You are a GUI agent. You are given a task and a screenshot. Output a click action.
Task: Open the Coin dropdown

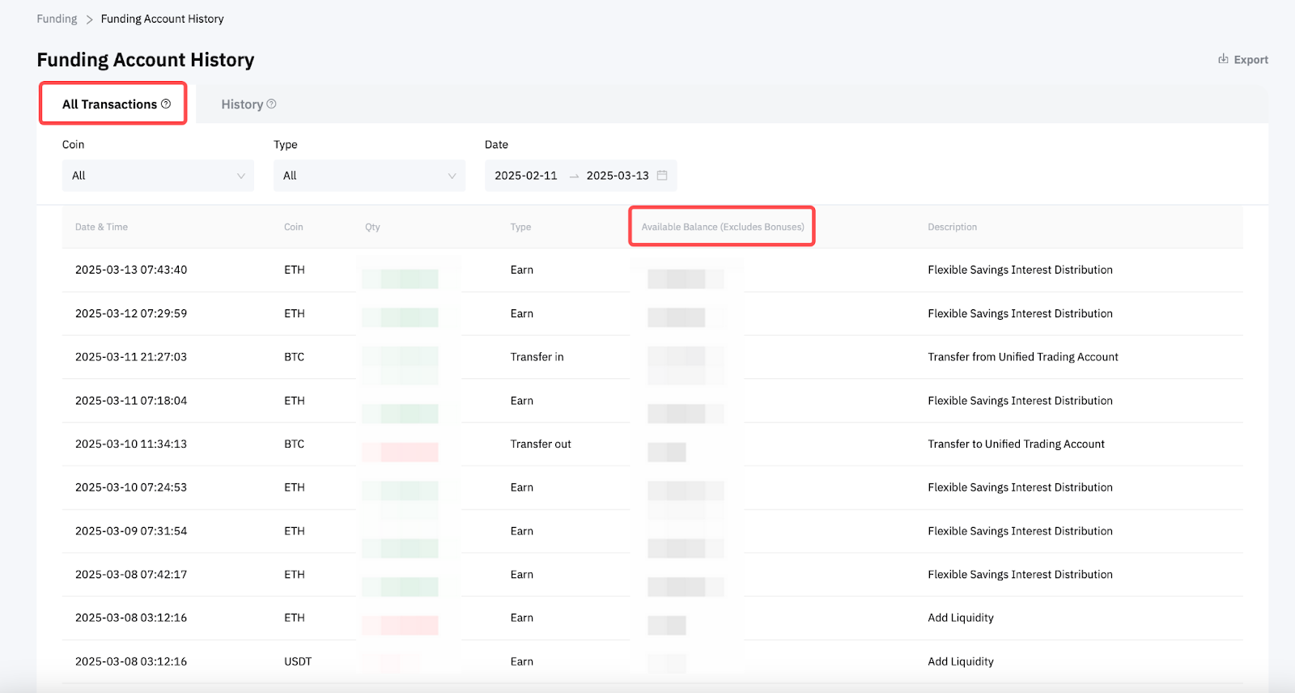point(158,176)
